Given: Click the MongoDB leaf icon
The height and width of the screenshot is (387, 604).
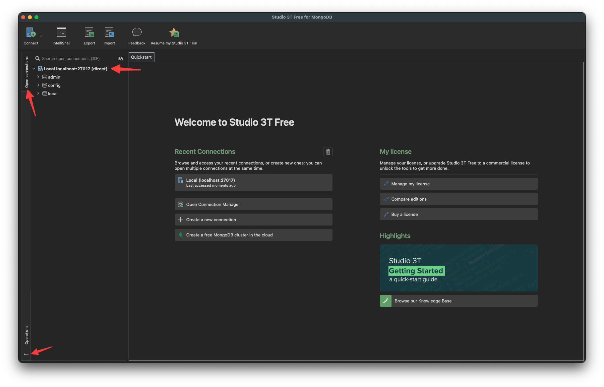Looking at the screenshot, I should [x=181, y=235].
